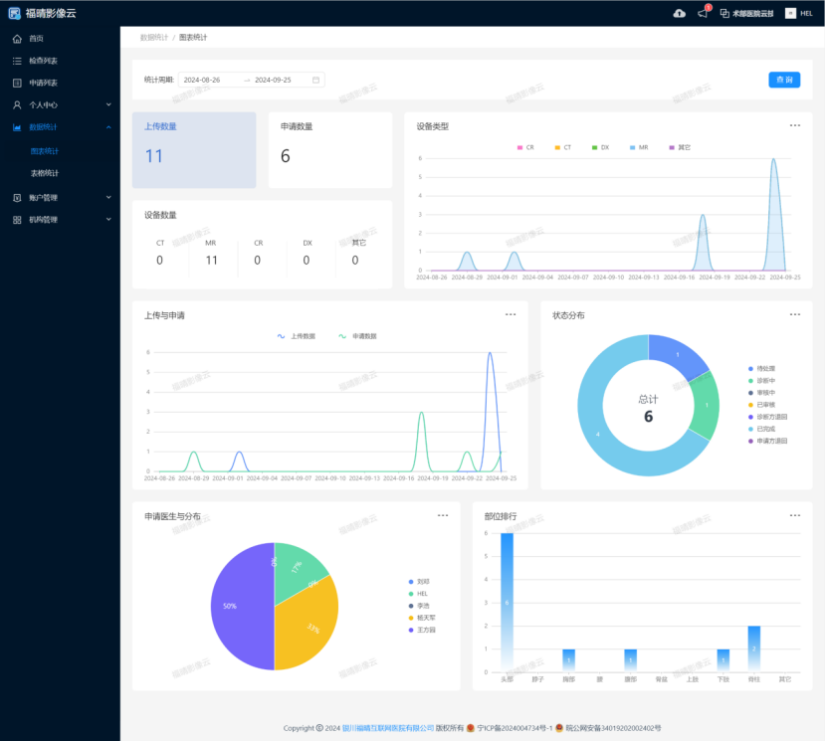This screenshot has height=741, width=825.
Task: Expand the 账户管理 menu
Action: pos(47,197)
